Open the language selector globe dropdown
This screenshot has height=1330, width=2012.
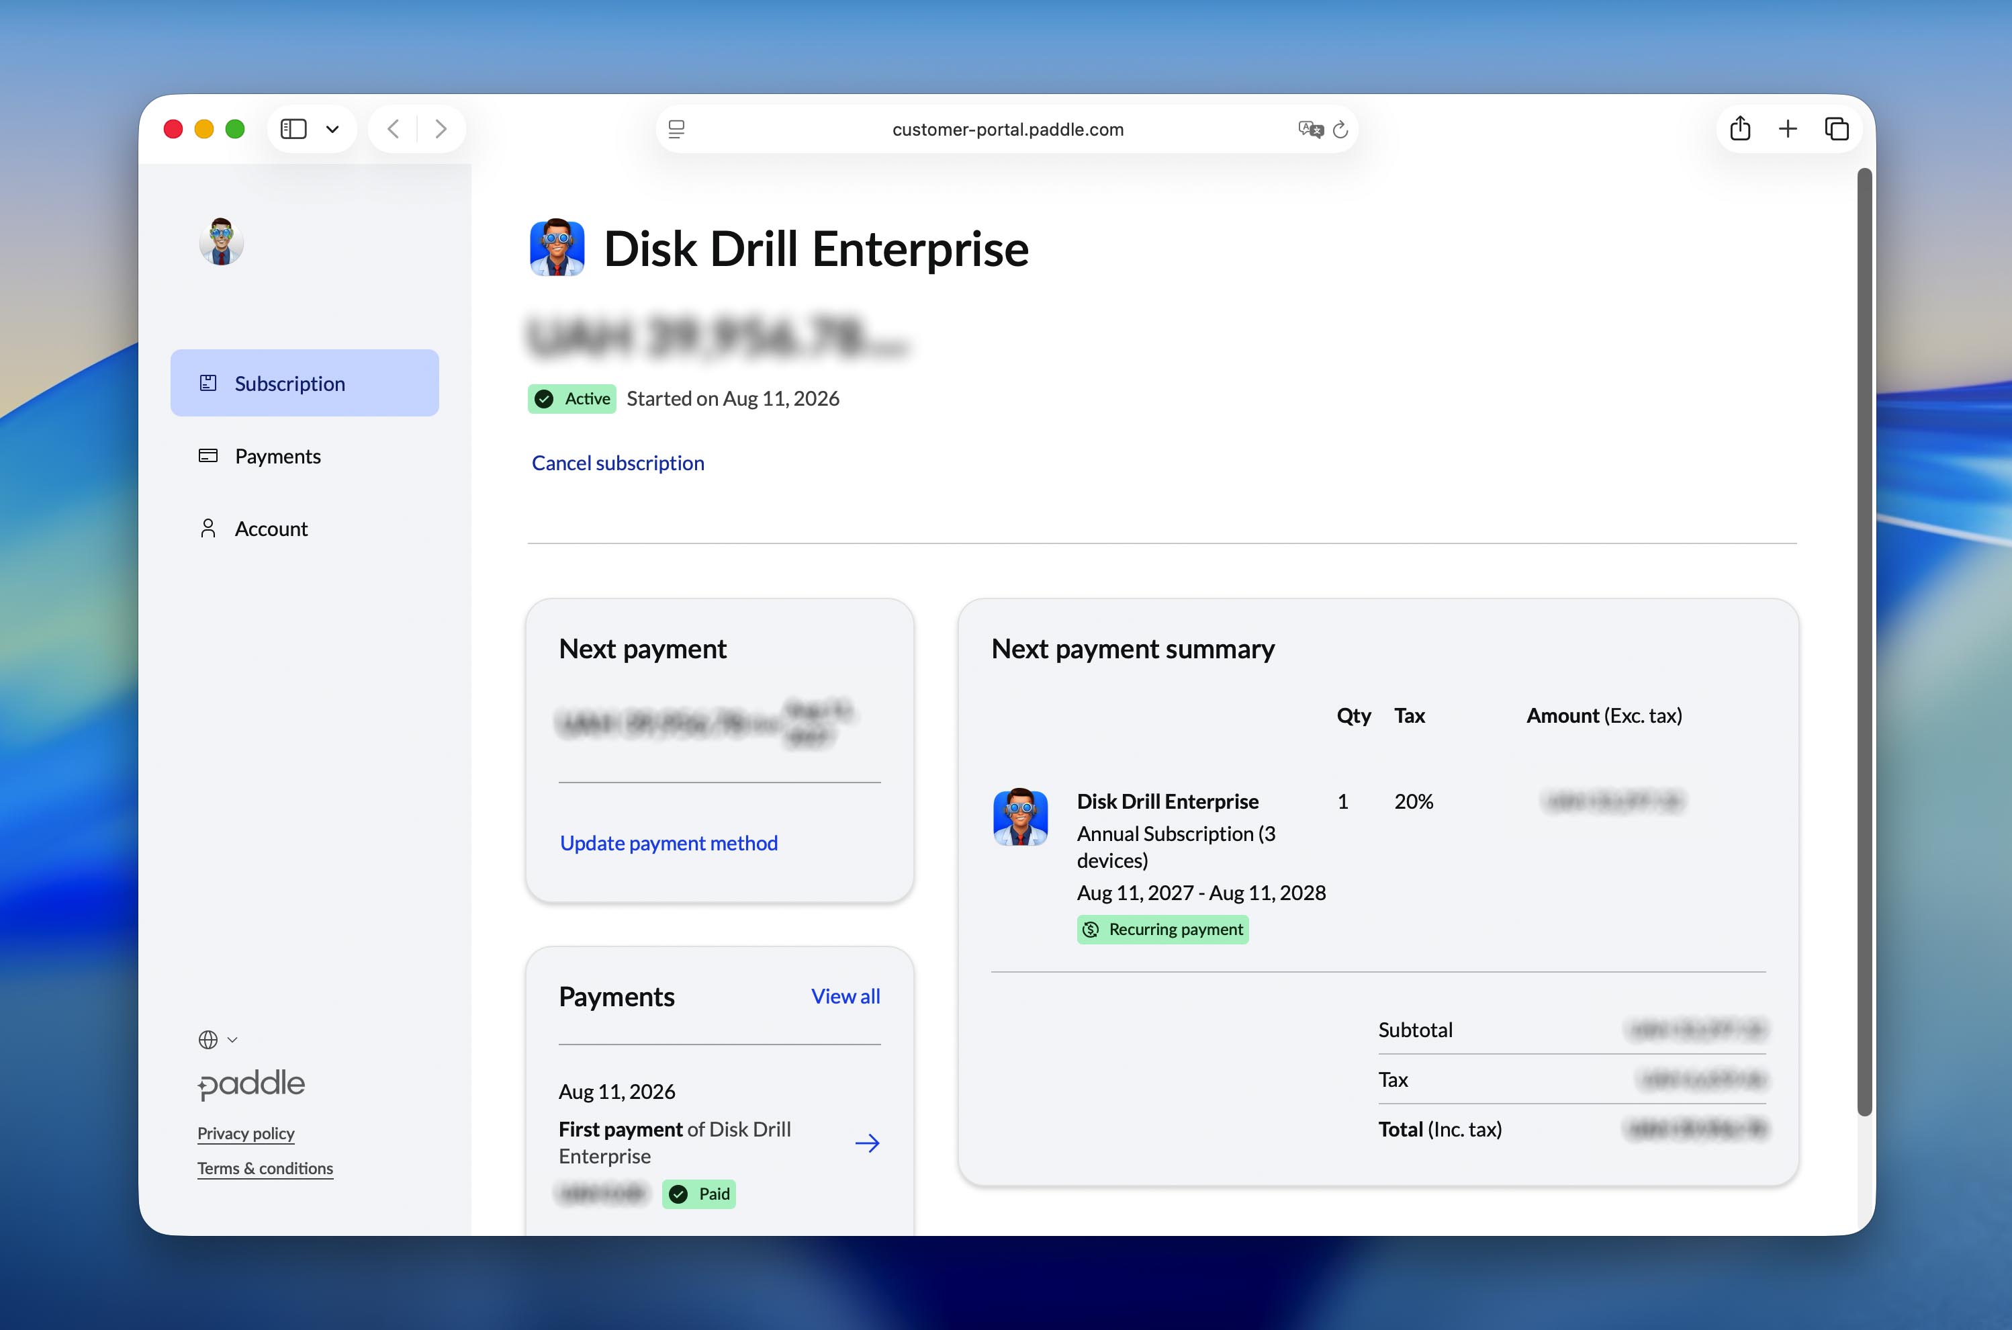click(217, 1039)
